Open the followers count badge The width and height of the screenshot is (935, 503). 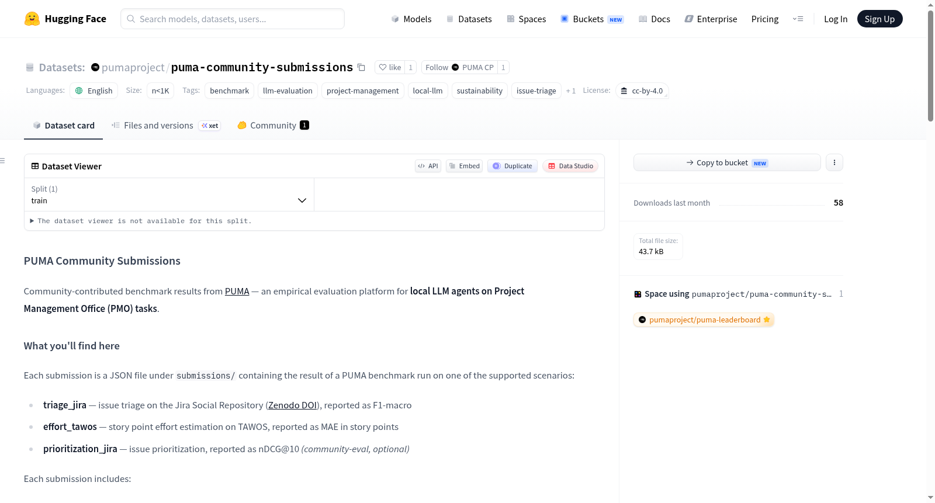point(503,67)
